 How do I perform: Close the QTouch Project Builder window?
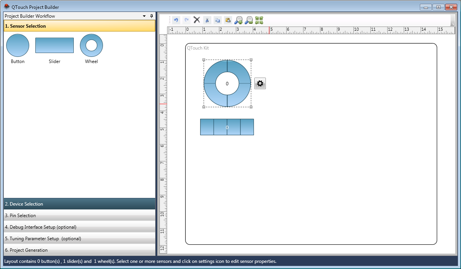pos(451,7)
